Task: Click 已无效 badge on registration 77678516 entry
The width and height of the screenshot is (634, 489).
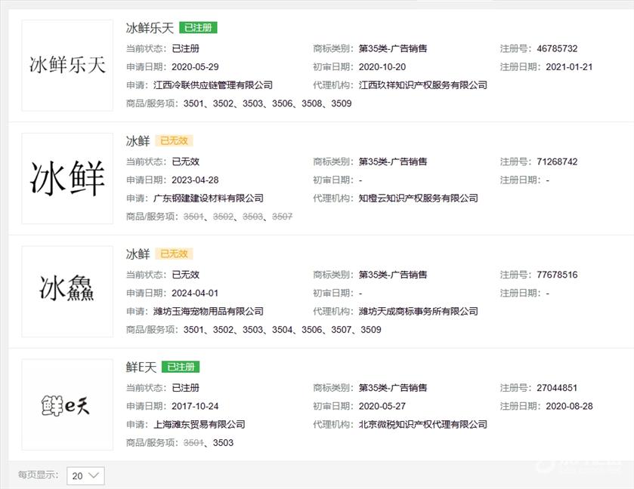Action: point(174,254)
